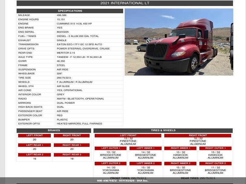The height and width of the screenshot is (184, 246).
Task: Select the engine serial 80243225
Action: 63,32
